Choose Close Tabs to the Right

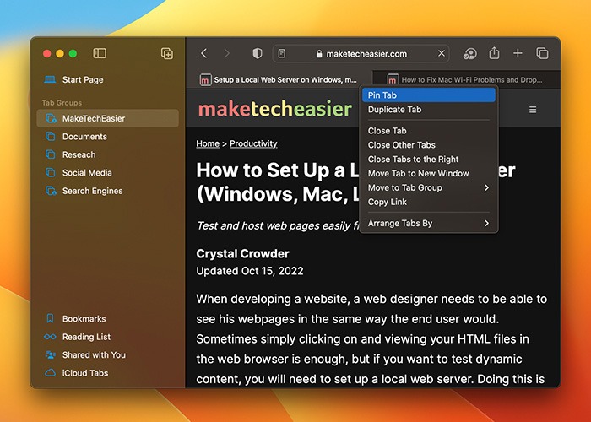pyautogui.click(x=429, y=159)
